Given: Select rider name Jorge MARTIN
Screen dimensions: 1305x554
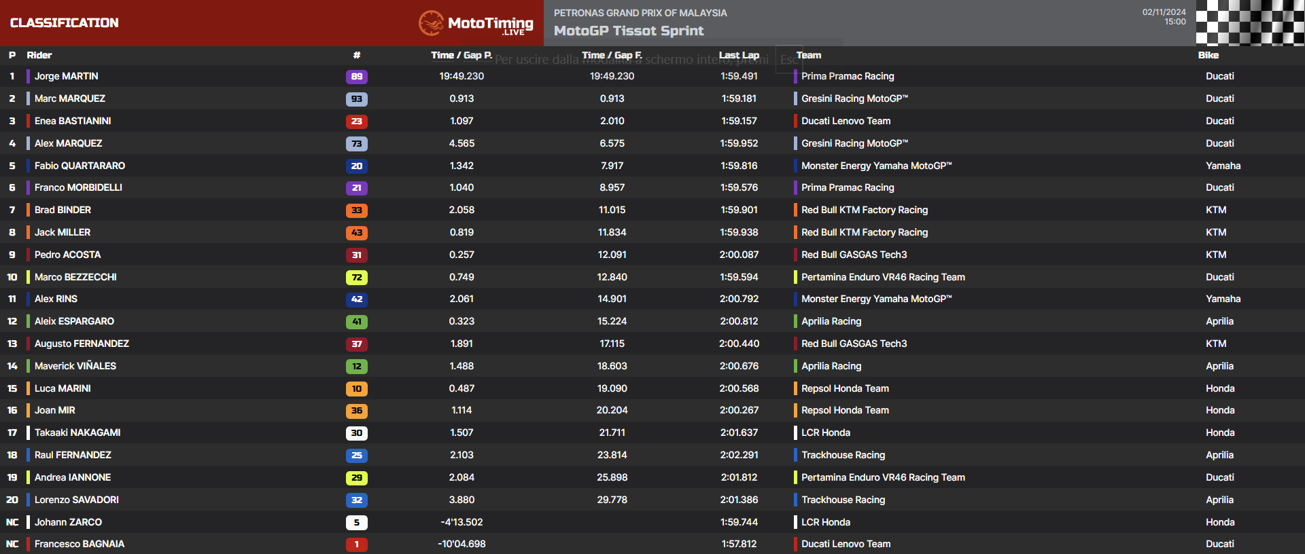Looking at the screenshot, I should (67, 76).
